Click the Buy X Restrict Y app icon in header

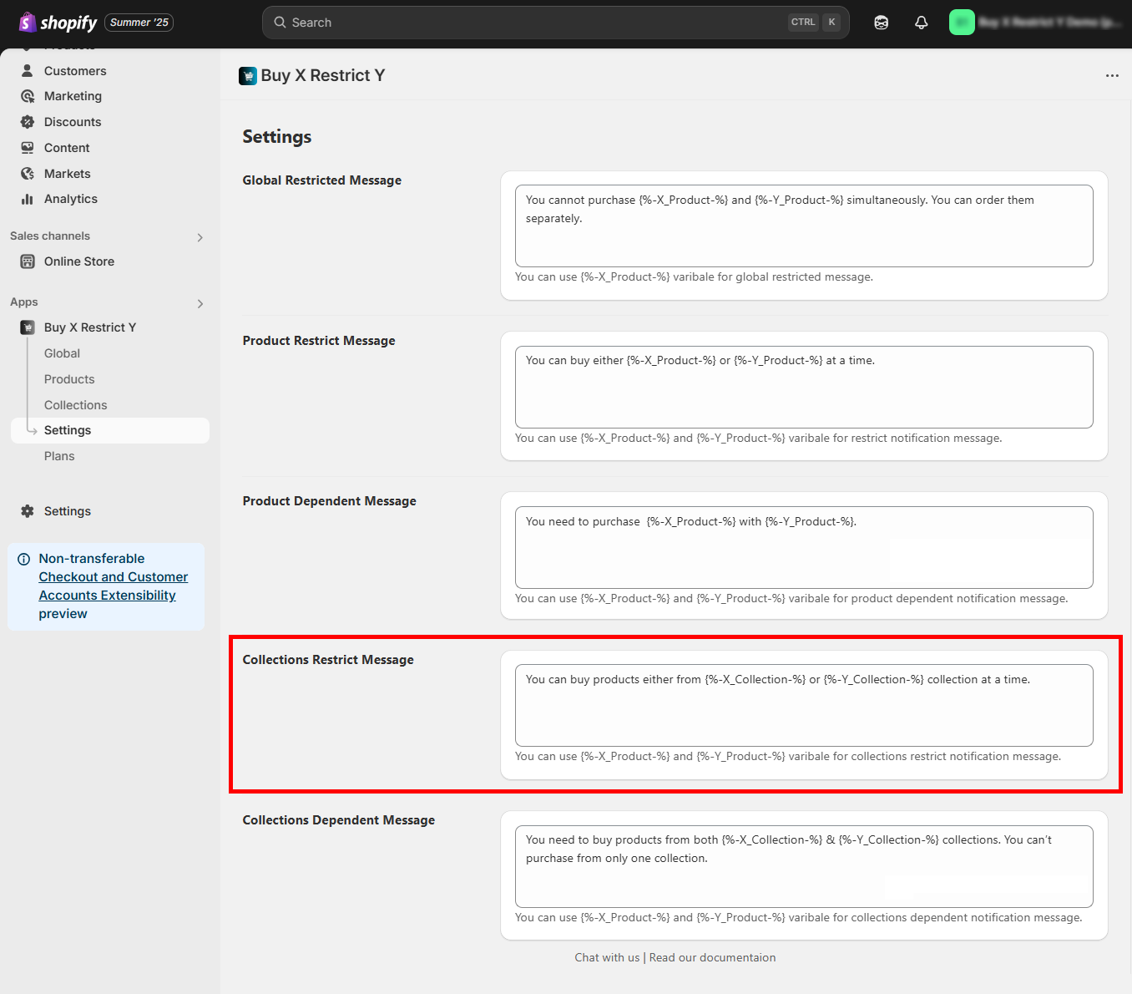pyautogui.click(x=248, y=76)
